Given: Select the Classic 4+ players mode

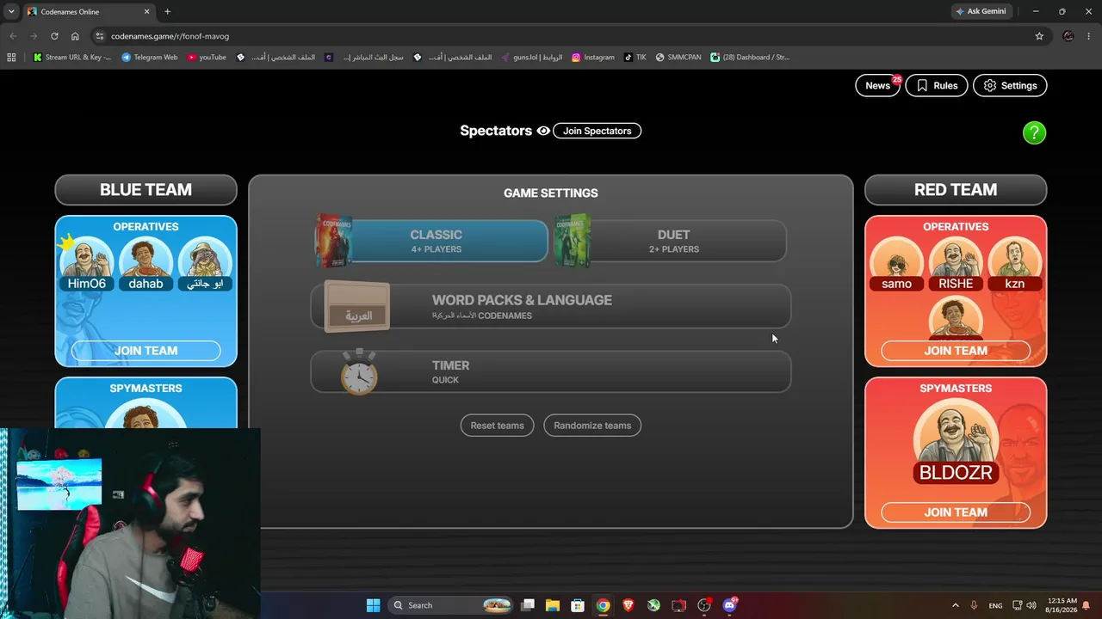Looking at the screenshot, I should 431,241.
